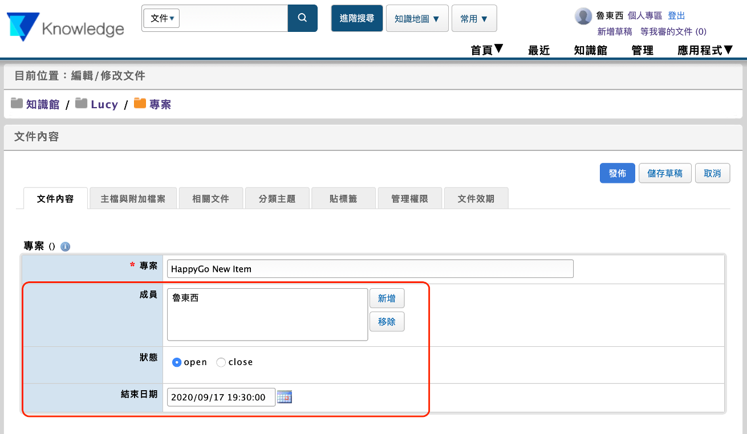Open the 知識館 folder icon in breadcrumb

pyautogui.click(x=17, y=104)
